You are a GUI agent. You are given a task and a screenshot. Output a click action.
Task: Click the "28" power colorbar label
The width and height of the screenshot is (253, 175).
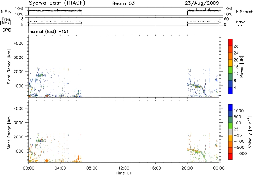click(x=236, y=46)
